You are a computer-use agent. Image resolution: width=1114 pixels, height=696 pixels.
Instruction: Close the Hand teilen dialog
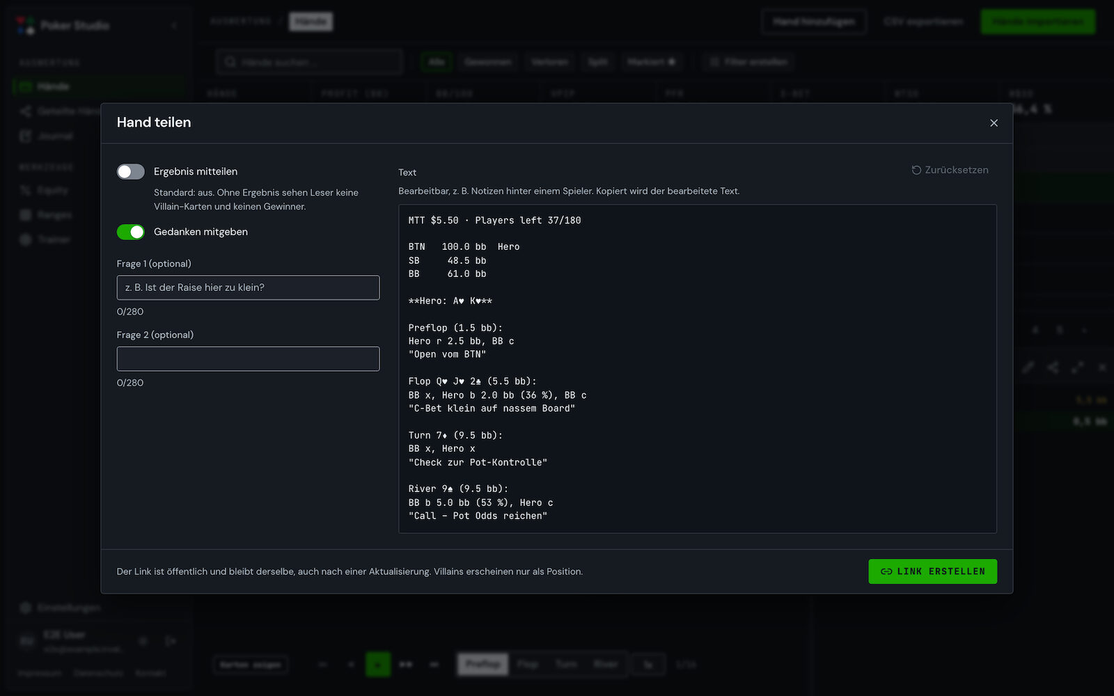tap(994, 122)
